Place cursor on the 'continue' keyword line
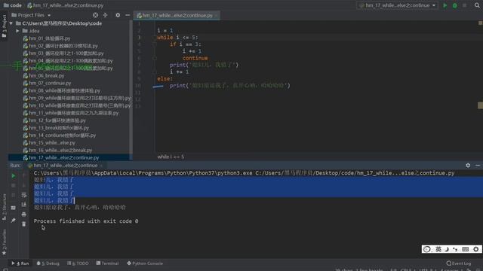 click(195, 58)
